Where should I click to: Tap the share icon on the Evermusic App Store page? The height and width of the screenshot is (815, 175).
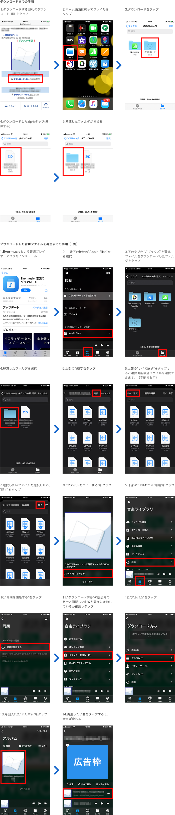(46, 290)
